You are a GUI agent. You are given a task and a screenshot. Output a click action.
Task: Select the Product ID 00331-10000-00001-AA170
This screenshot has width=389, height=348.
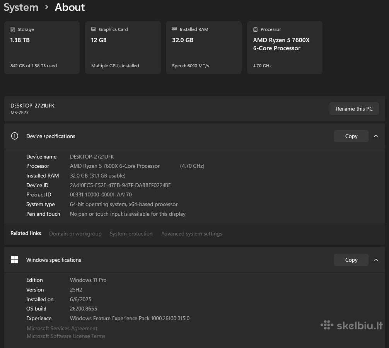point(101,195)
